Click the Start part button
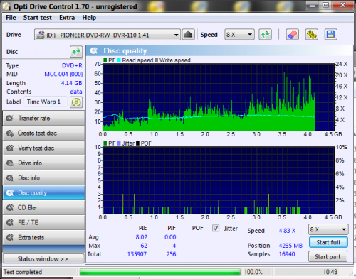 [x=328, y=257]
